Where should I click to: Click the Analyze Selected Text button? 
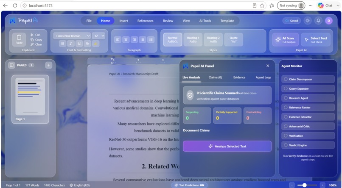coord(227,146)
